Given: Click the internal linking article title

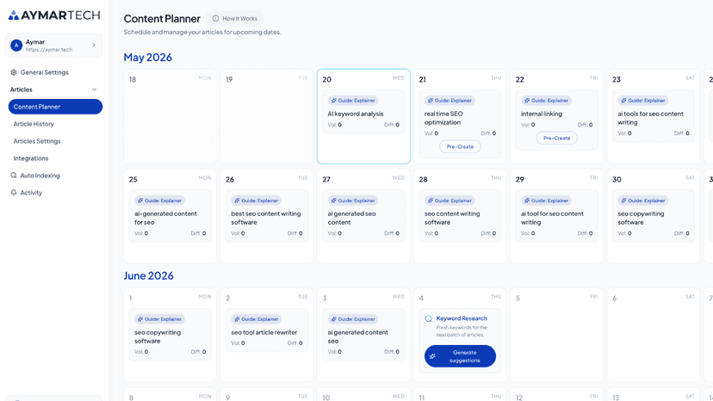Looking at the screenshot, I should click(541, 114).
